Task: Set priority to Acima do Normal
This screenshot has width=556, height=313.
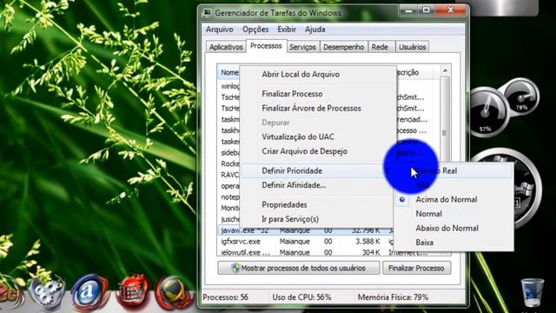Action: coord(453,199)
